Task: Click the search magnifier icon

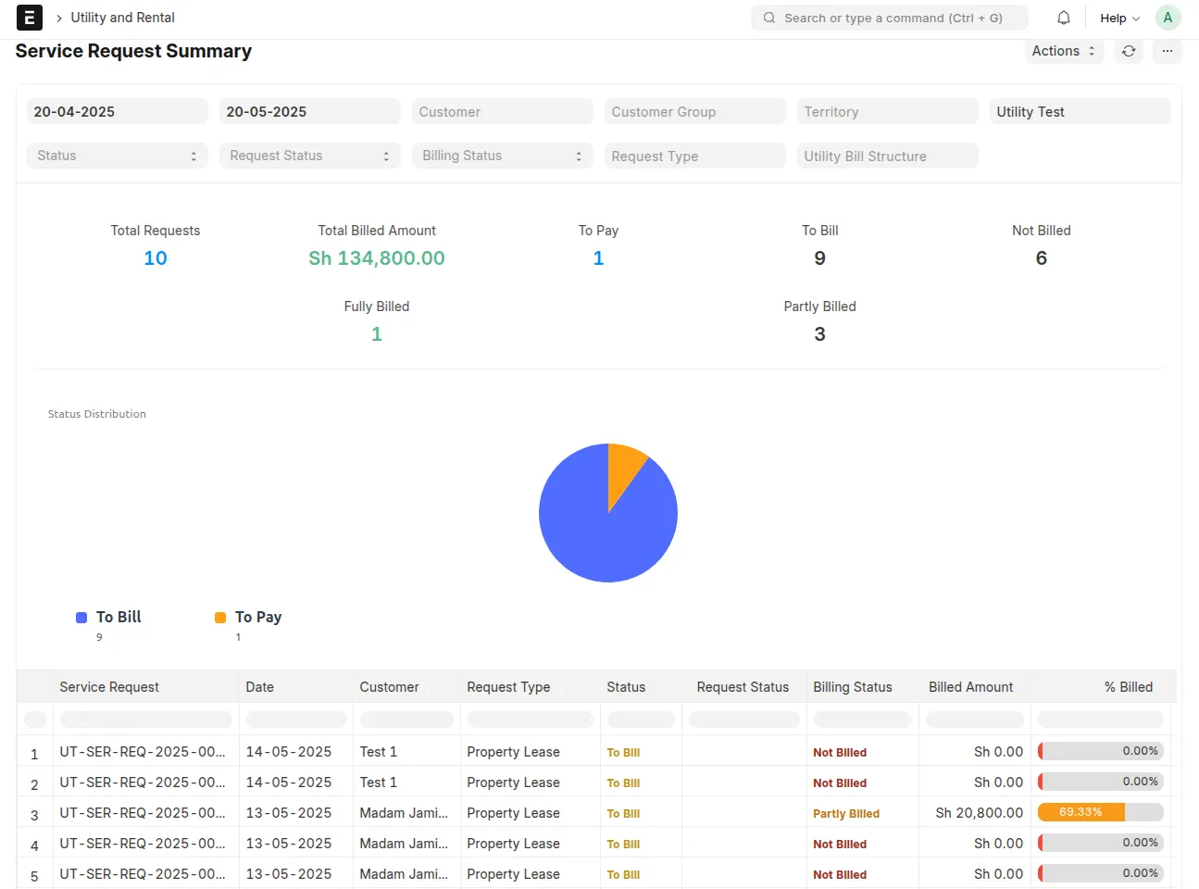Action: pos(769,18)
